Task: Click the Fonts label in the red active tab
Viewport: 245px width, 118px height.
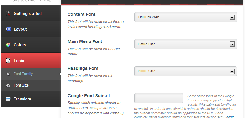Action: pyautogui.click(x=19, y=61)
